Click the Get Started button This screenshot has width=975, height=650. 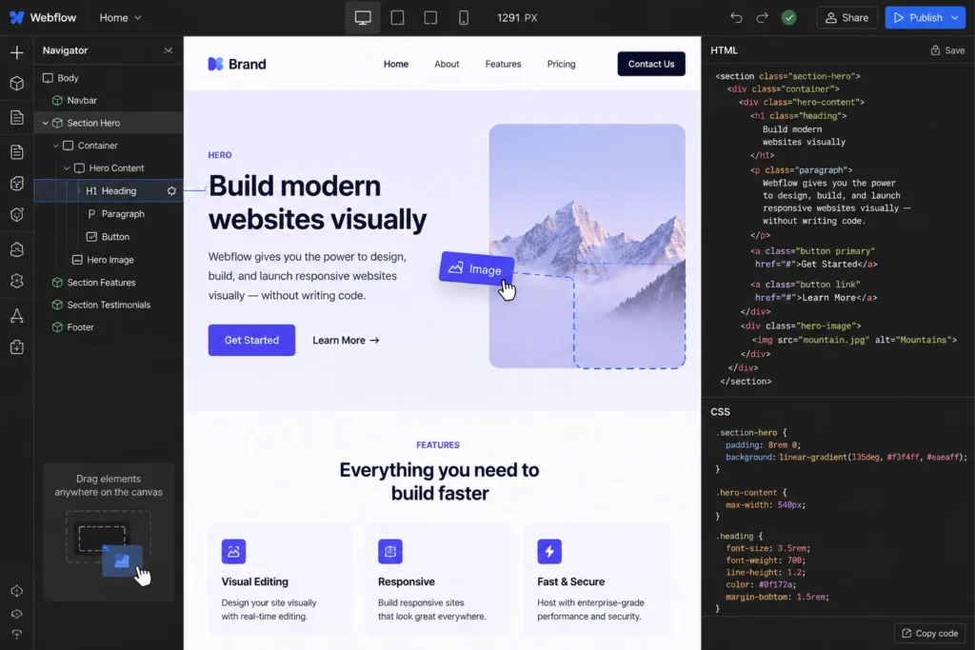tap(251, 340)
